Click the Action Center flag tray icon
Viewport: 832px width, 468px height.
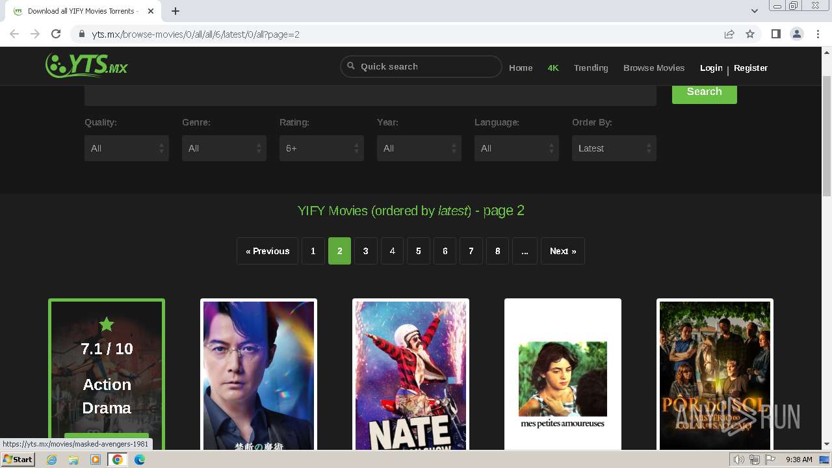(x=771, y=460)
